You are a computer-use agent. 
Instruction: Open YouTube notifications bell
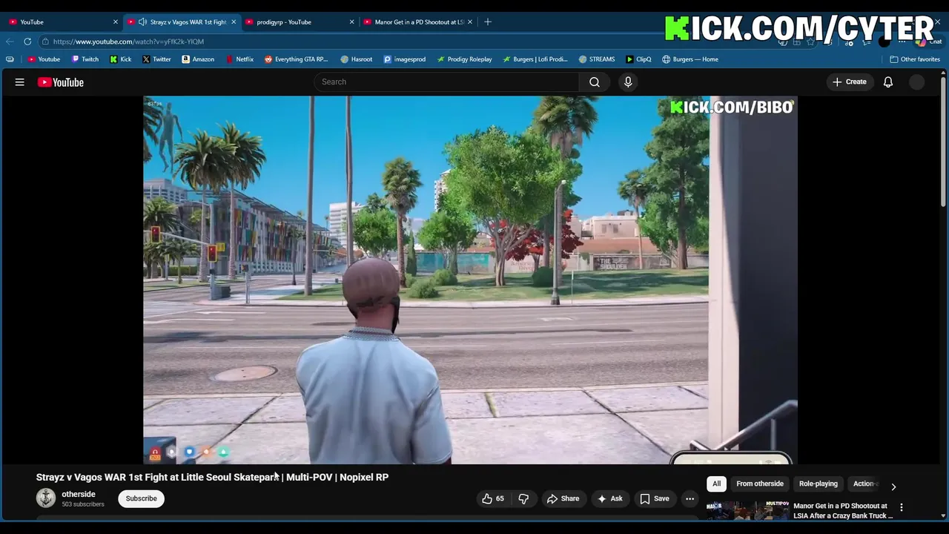pyautogui.click(x=888, y=82)
